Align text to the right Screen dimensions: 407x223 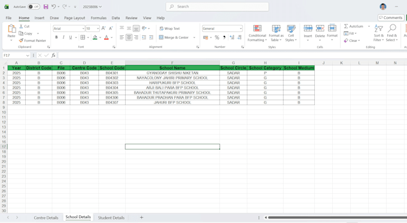point(136,37)
